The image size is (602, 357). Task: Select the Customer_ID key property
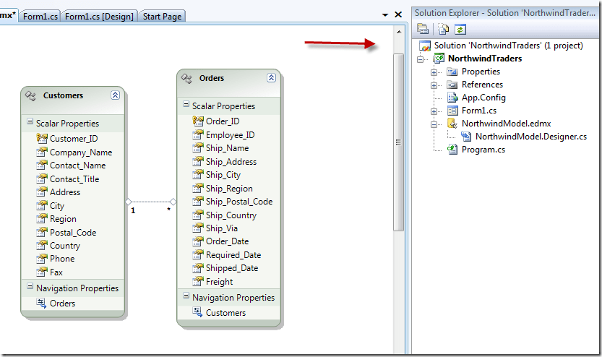point(73,139)
